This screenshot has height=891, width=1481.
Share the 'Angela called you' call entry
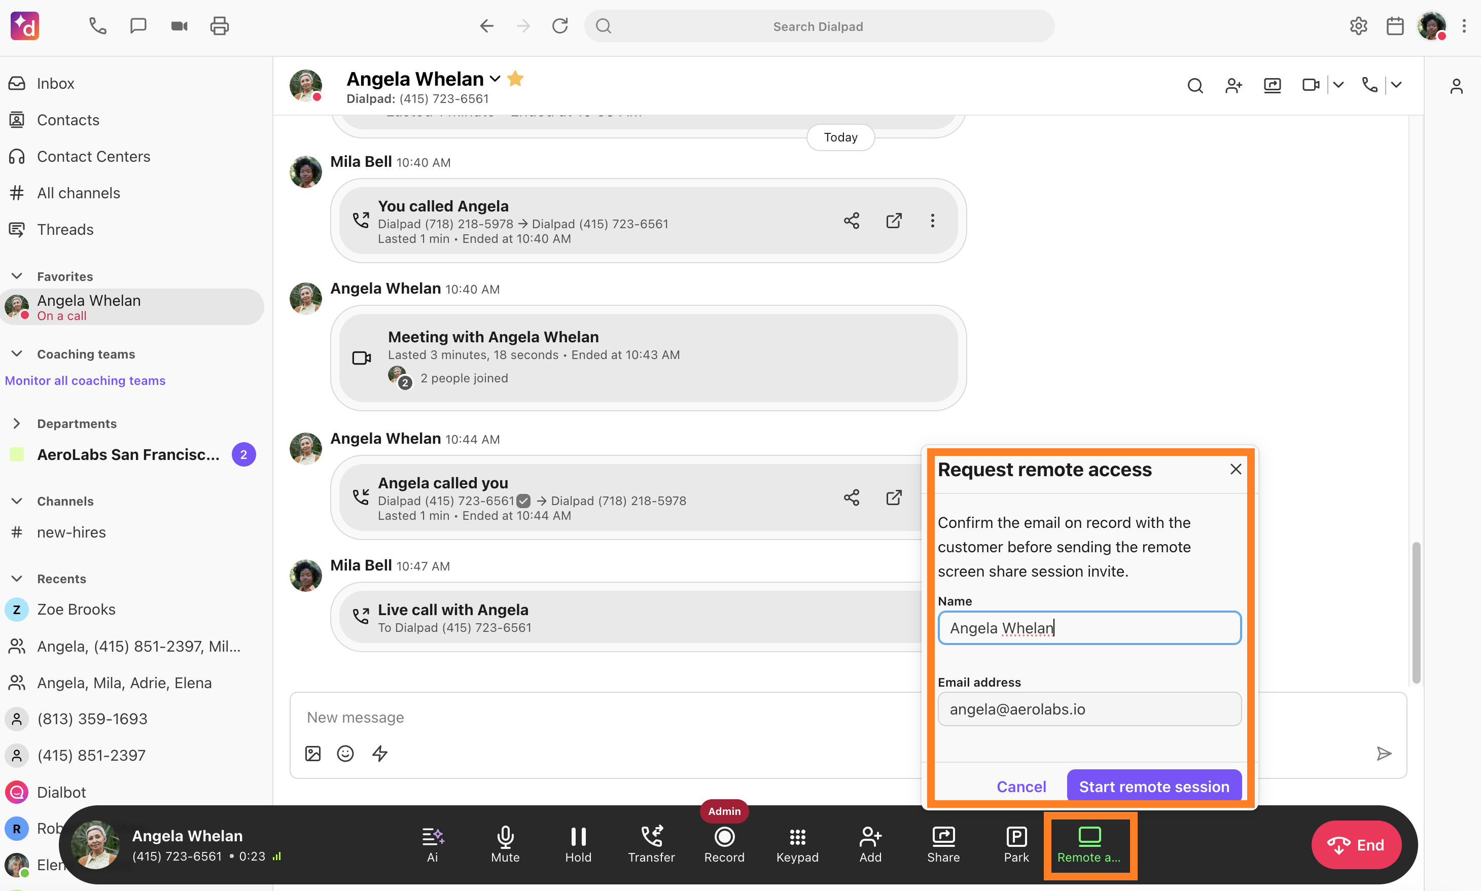pyautogui.click(x=851, y=497)
